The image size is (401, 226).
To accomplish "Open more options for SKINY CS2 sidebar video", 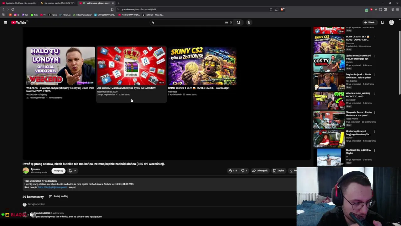I will [x=375, y=37].
